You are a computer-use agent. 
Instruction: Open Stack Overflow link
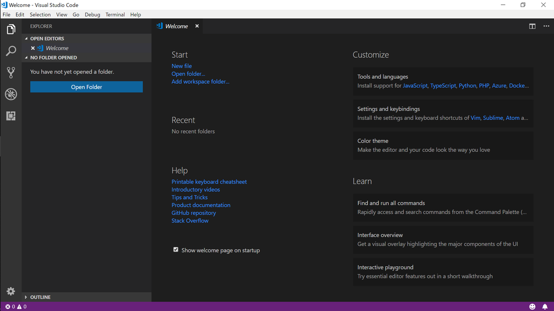point(190,220)
